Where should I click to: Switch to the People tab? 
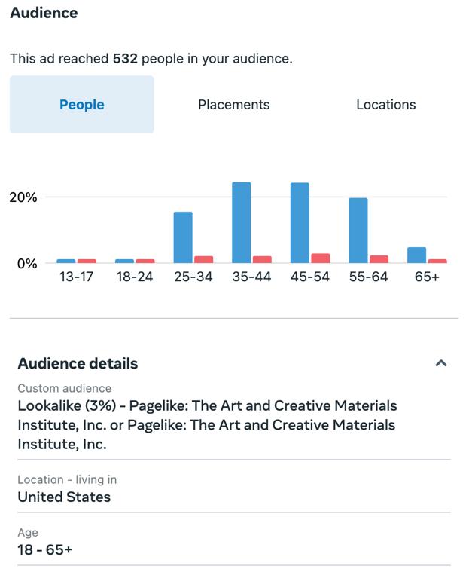point(82,105)
